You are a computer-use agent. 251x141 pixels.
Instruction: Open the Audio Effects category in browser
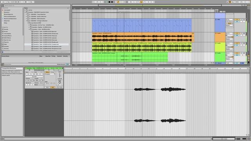tap(8, 36)
